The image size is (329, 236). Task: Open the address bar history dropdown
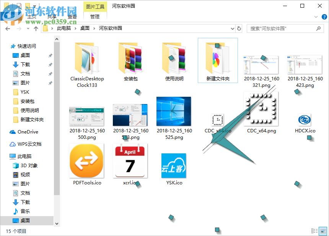click(x=232, y=28)
